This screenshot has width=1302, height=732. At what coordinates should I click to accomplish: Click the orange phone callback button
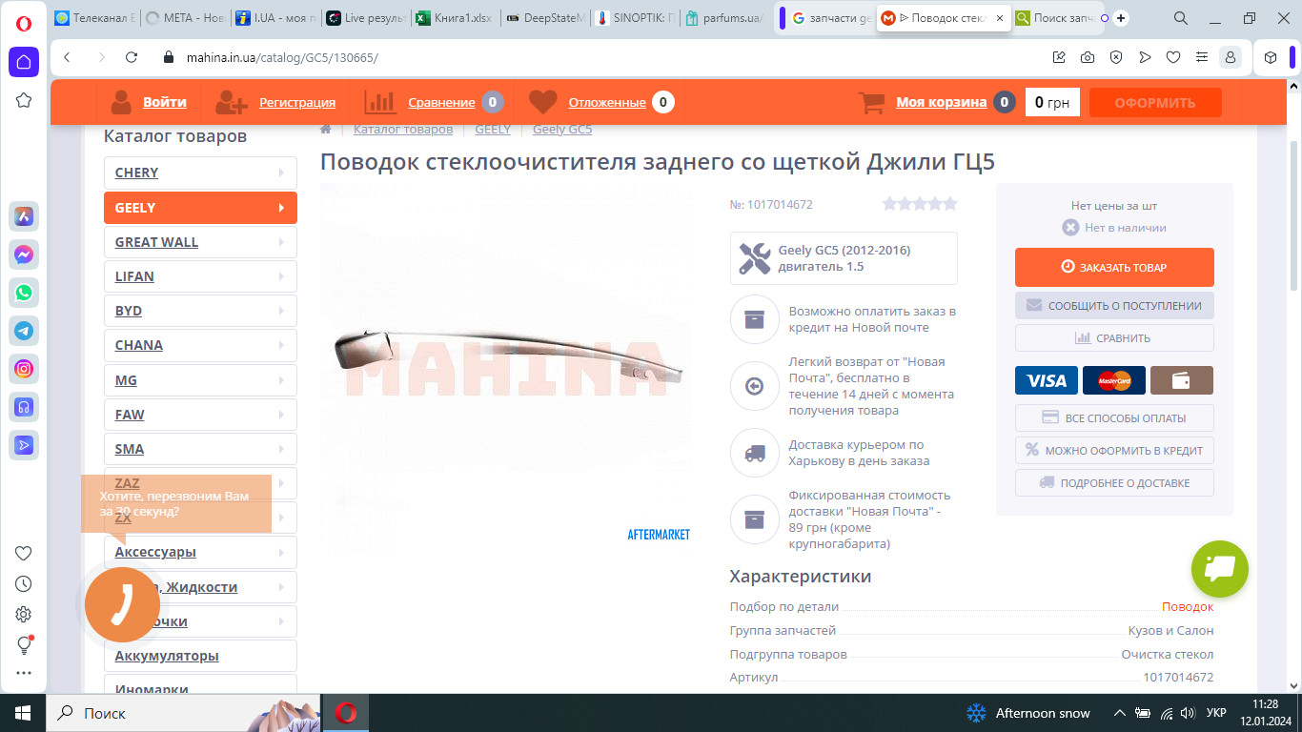(x=122, y=604)
